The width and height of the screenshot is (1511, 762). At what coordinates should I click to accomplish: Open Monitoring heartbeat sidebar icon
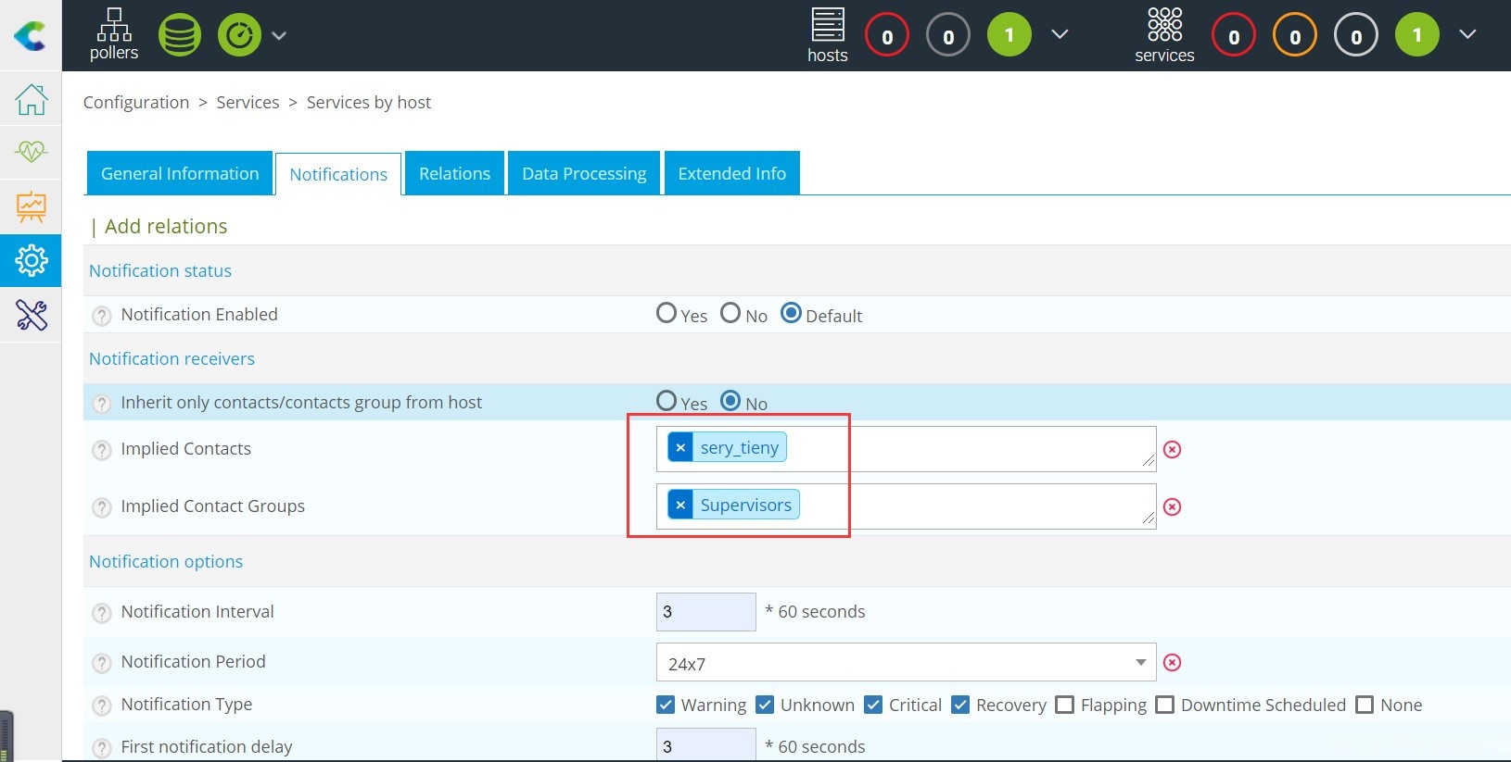pyautogui.click(x=31, y=151)
